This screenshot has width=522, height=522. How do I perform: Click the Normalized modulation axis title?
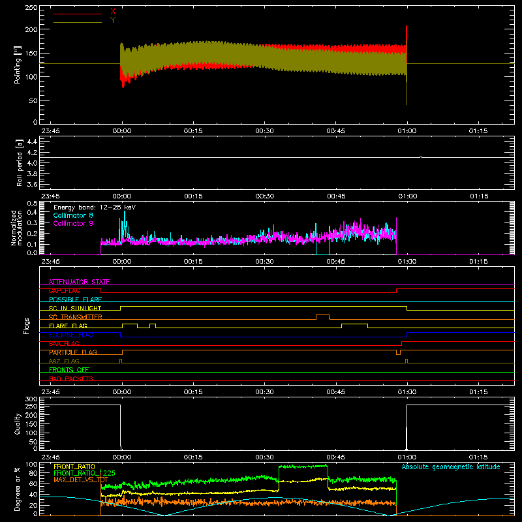[x=17, y=228]
